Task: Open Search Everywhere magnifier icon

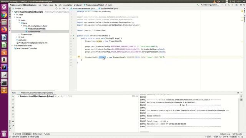Action: pos(244,5)
